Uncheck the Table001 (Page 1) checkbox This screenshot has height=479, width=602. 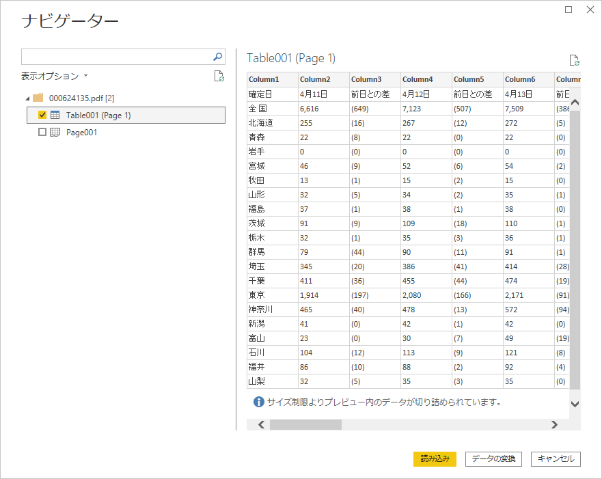(x=42, y=115)
